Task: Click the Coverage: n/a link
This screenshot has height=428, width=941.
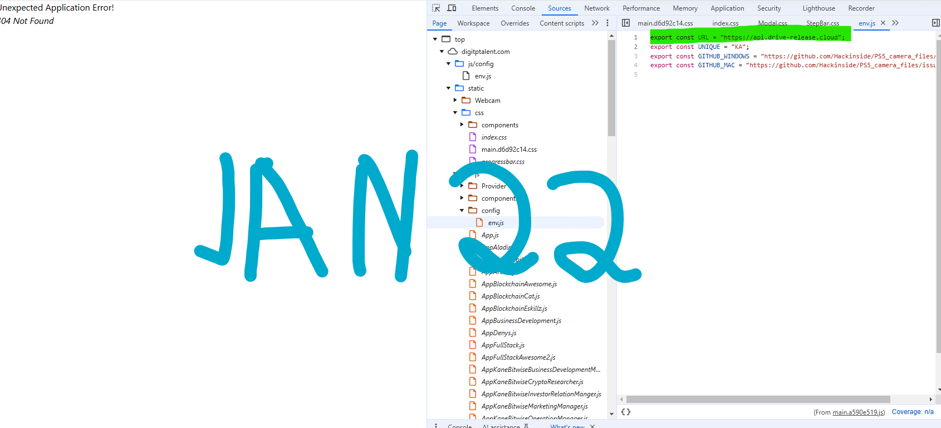Action: click(x=913, y=412)
